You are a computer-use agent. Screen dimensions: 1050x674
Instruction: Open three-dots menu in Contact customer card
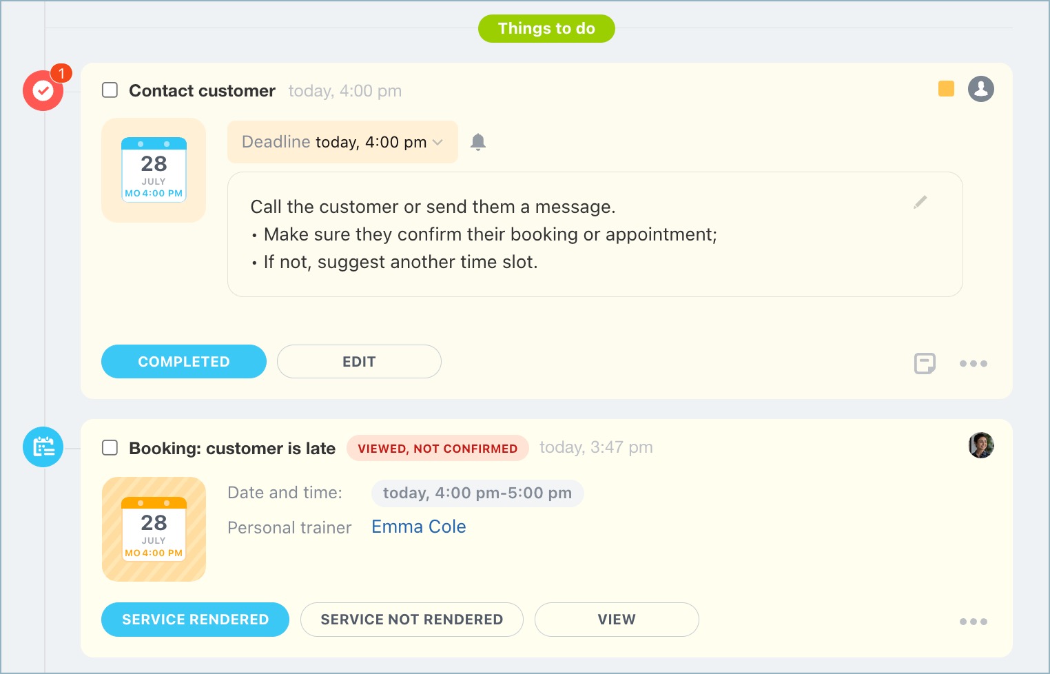tap(973, 363)
